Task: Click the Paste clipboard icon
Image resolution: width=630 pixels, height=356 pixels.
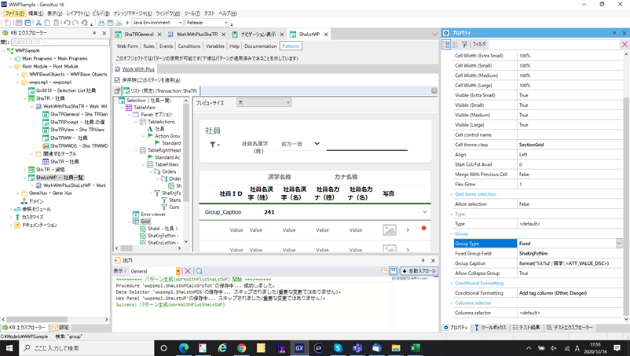Action: (57, 23)
